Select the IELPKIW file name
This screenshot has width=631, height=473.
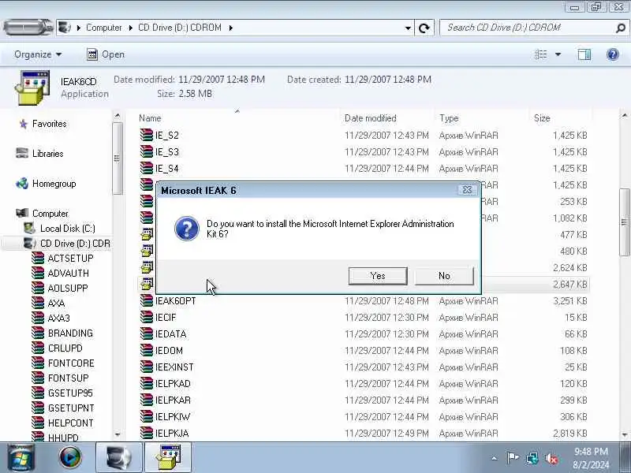(x=173, y=417)
